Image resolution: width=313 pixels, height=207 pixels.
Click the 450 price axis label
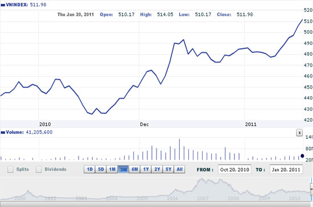[308, 87]
